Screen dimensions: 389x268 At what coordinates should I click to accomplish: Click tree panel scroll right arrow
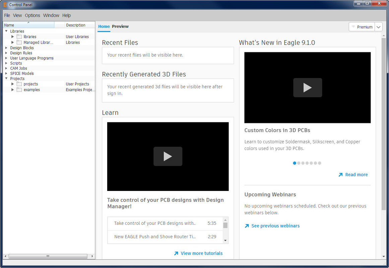coord(92,256)
